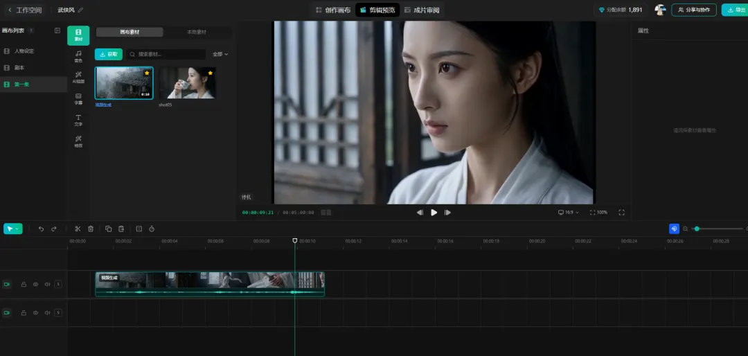Viewport: 748px width, 356px height.
Task: Click the 导出 export button
Action: point(735,10)
